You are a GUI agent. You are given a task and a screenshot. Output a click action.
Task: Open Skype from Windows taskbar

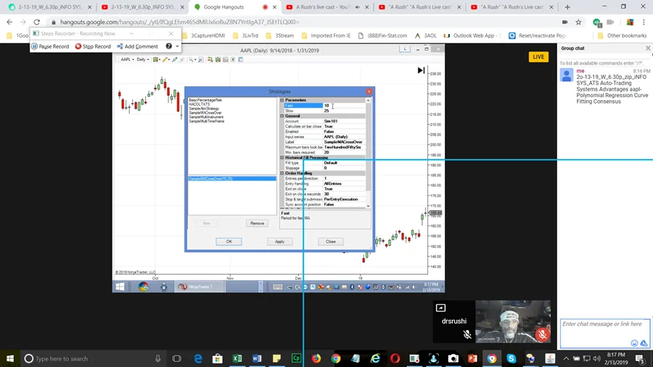tap(512, 359)
